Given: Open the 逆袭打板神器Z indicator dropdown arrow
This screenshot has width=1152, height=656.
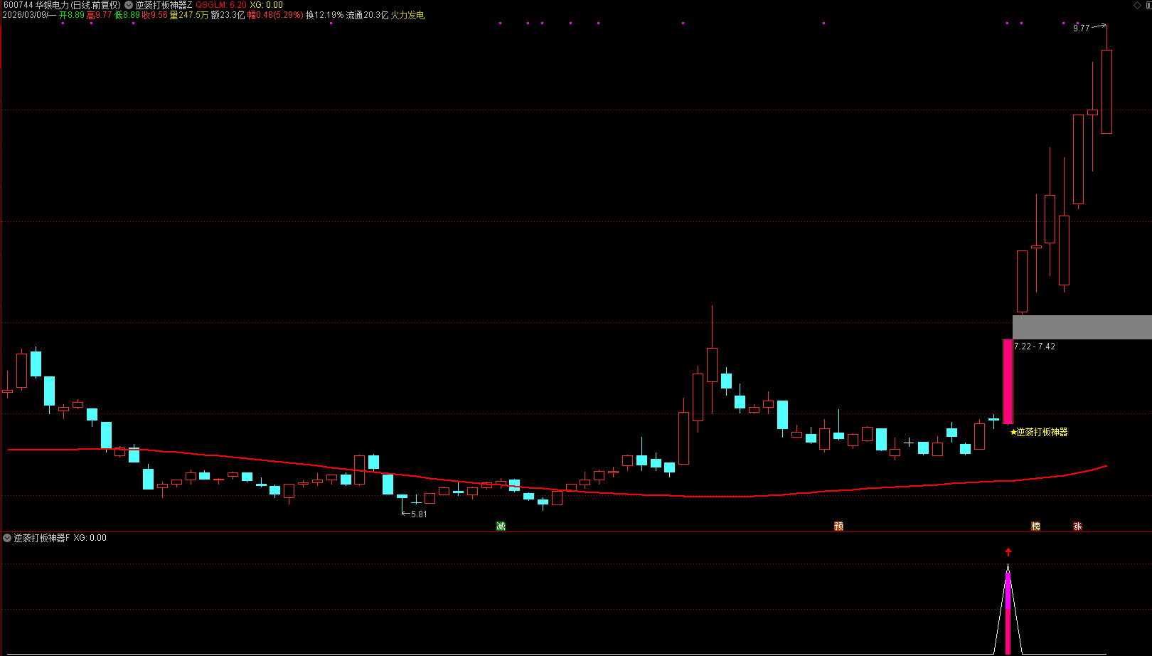Looking at the screenshot, I should point(129,5).
